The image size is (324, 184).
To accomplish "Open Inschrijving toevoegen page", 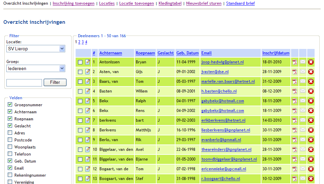I will tap(74, 3).
